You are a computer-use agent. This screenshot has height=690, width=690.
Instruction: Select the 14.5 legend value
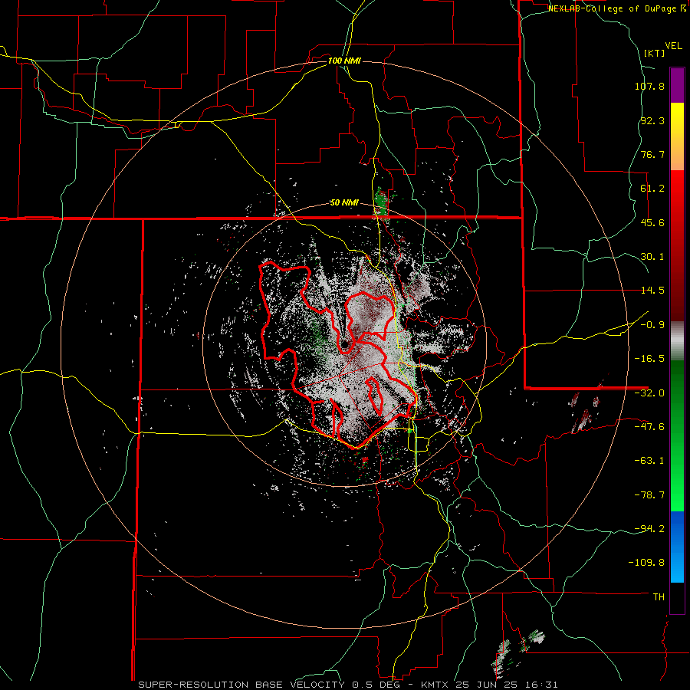pyautogui.click(x=652, y=291)
